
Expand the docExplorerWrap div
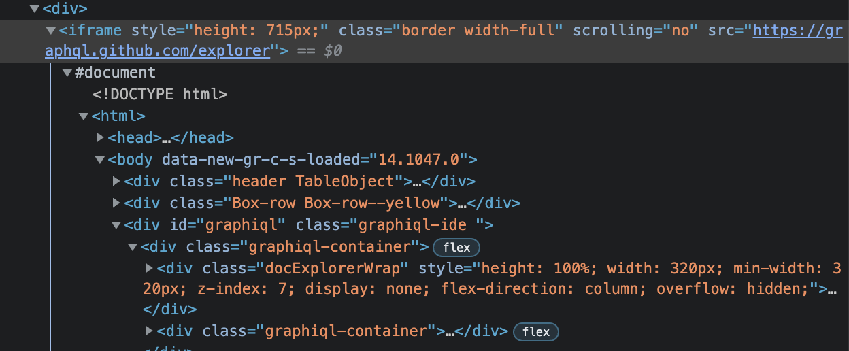[150, 268]
